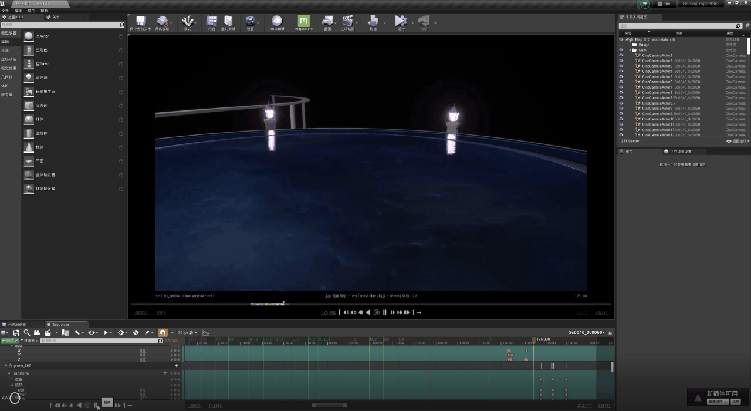Click the World Outliner search field
The image size is (751, 411).
pyautogui.click(x=681, y=26)
